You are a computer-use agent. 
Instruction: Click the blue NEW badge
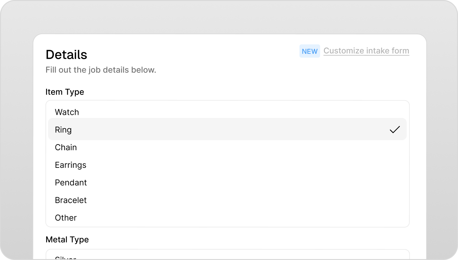click(310, 51)
